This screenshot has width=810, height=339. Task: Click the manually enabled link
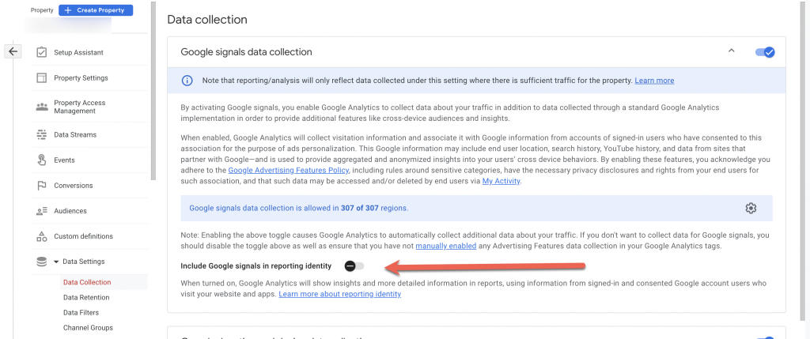(x=446, y=246)
